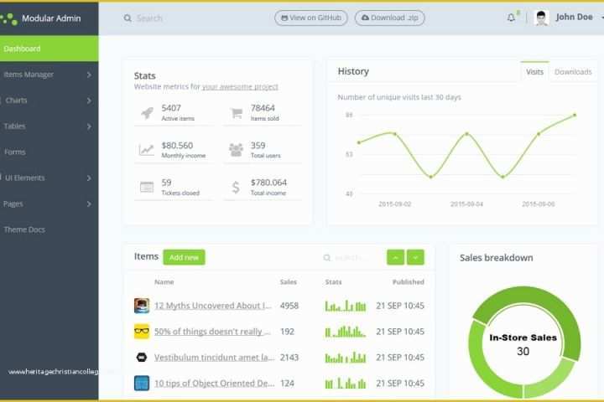Open '12 Myths Uncovered About I...' link

[x=213, y=306]
